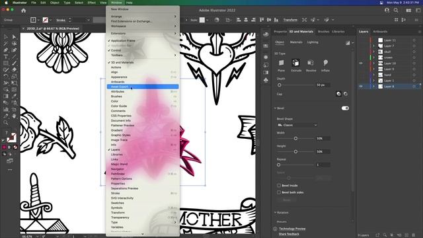The width and height of the screenshot is (423, 238).
Task: Switch to the Artboards panel tab
Action: 380,32
